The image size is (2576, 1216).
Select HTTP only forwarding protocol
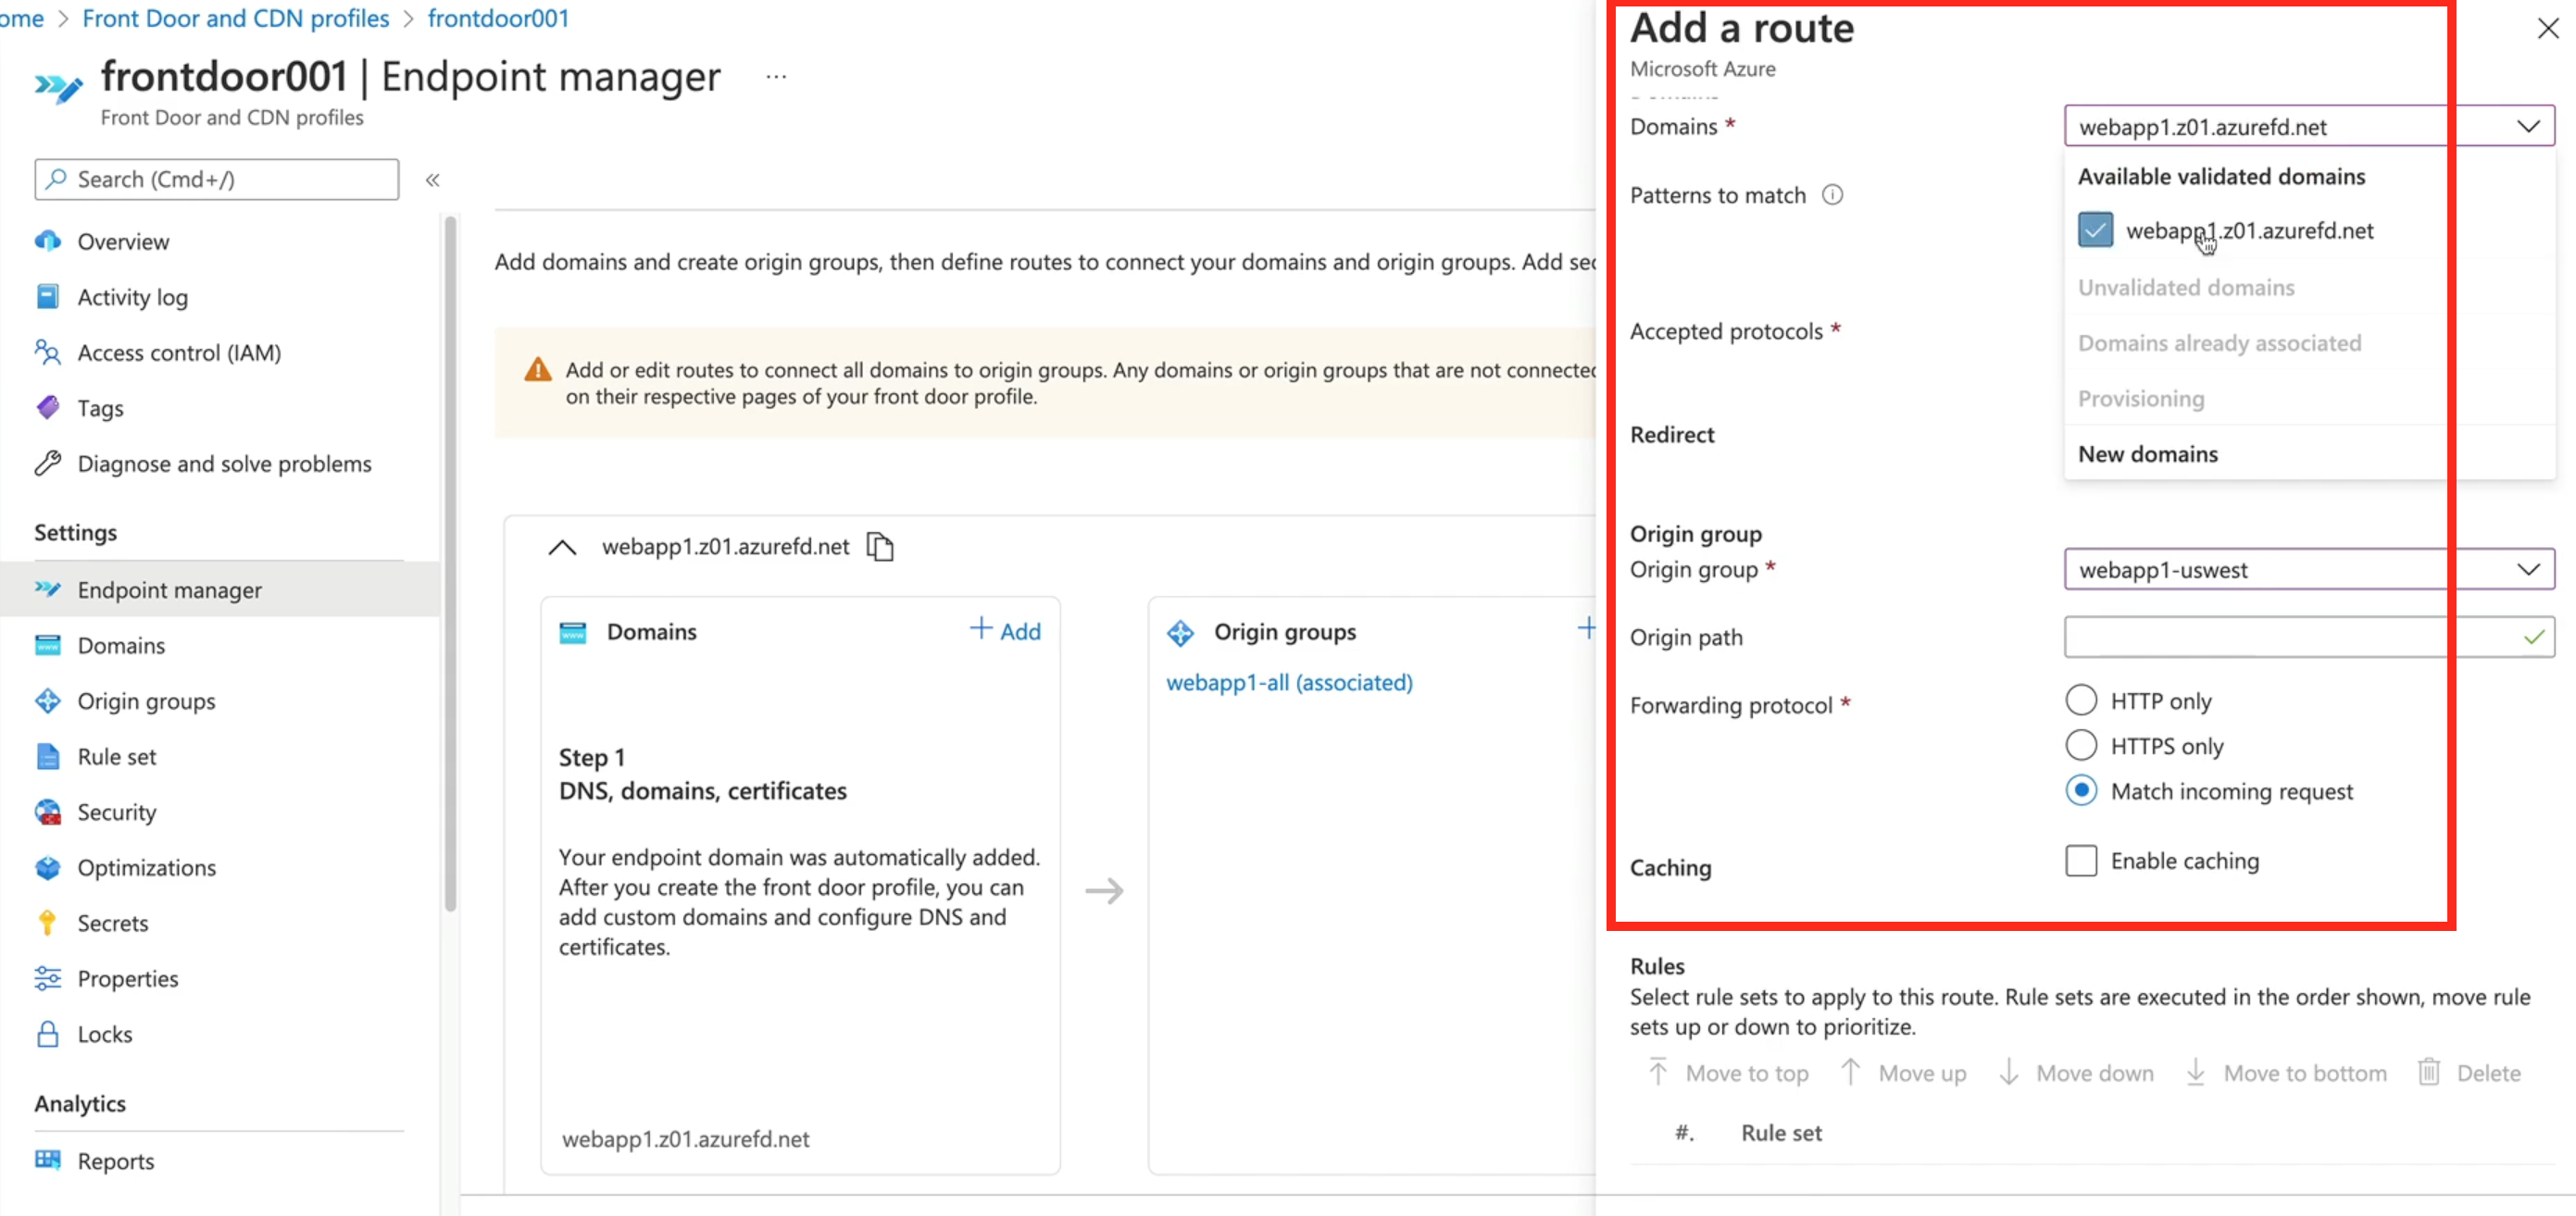click(2080, 700)
